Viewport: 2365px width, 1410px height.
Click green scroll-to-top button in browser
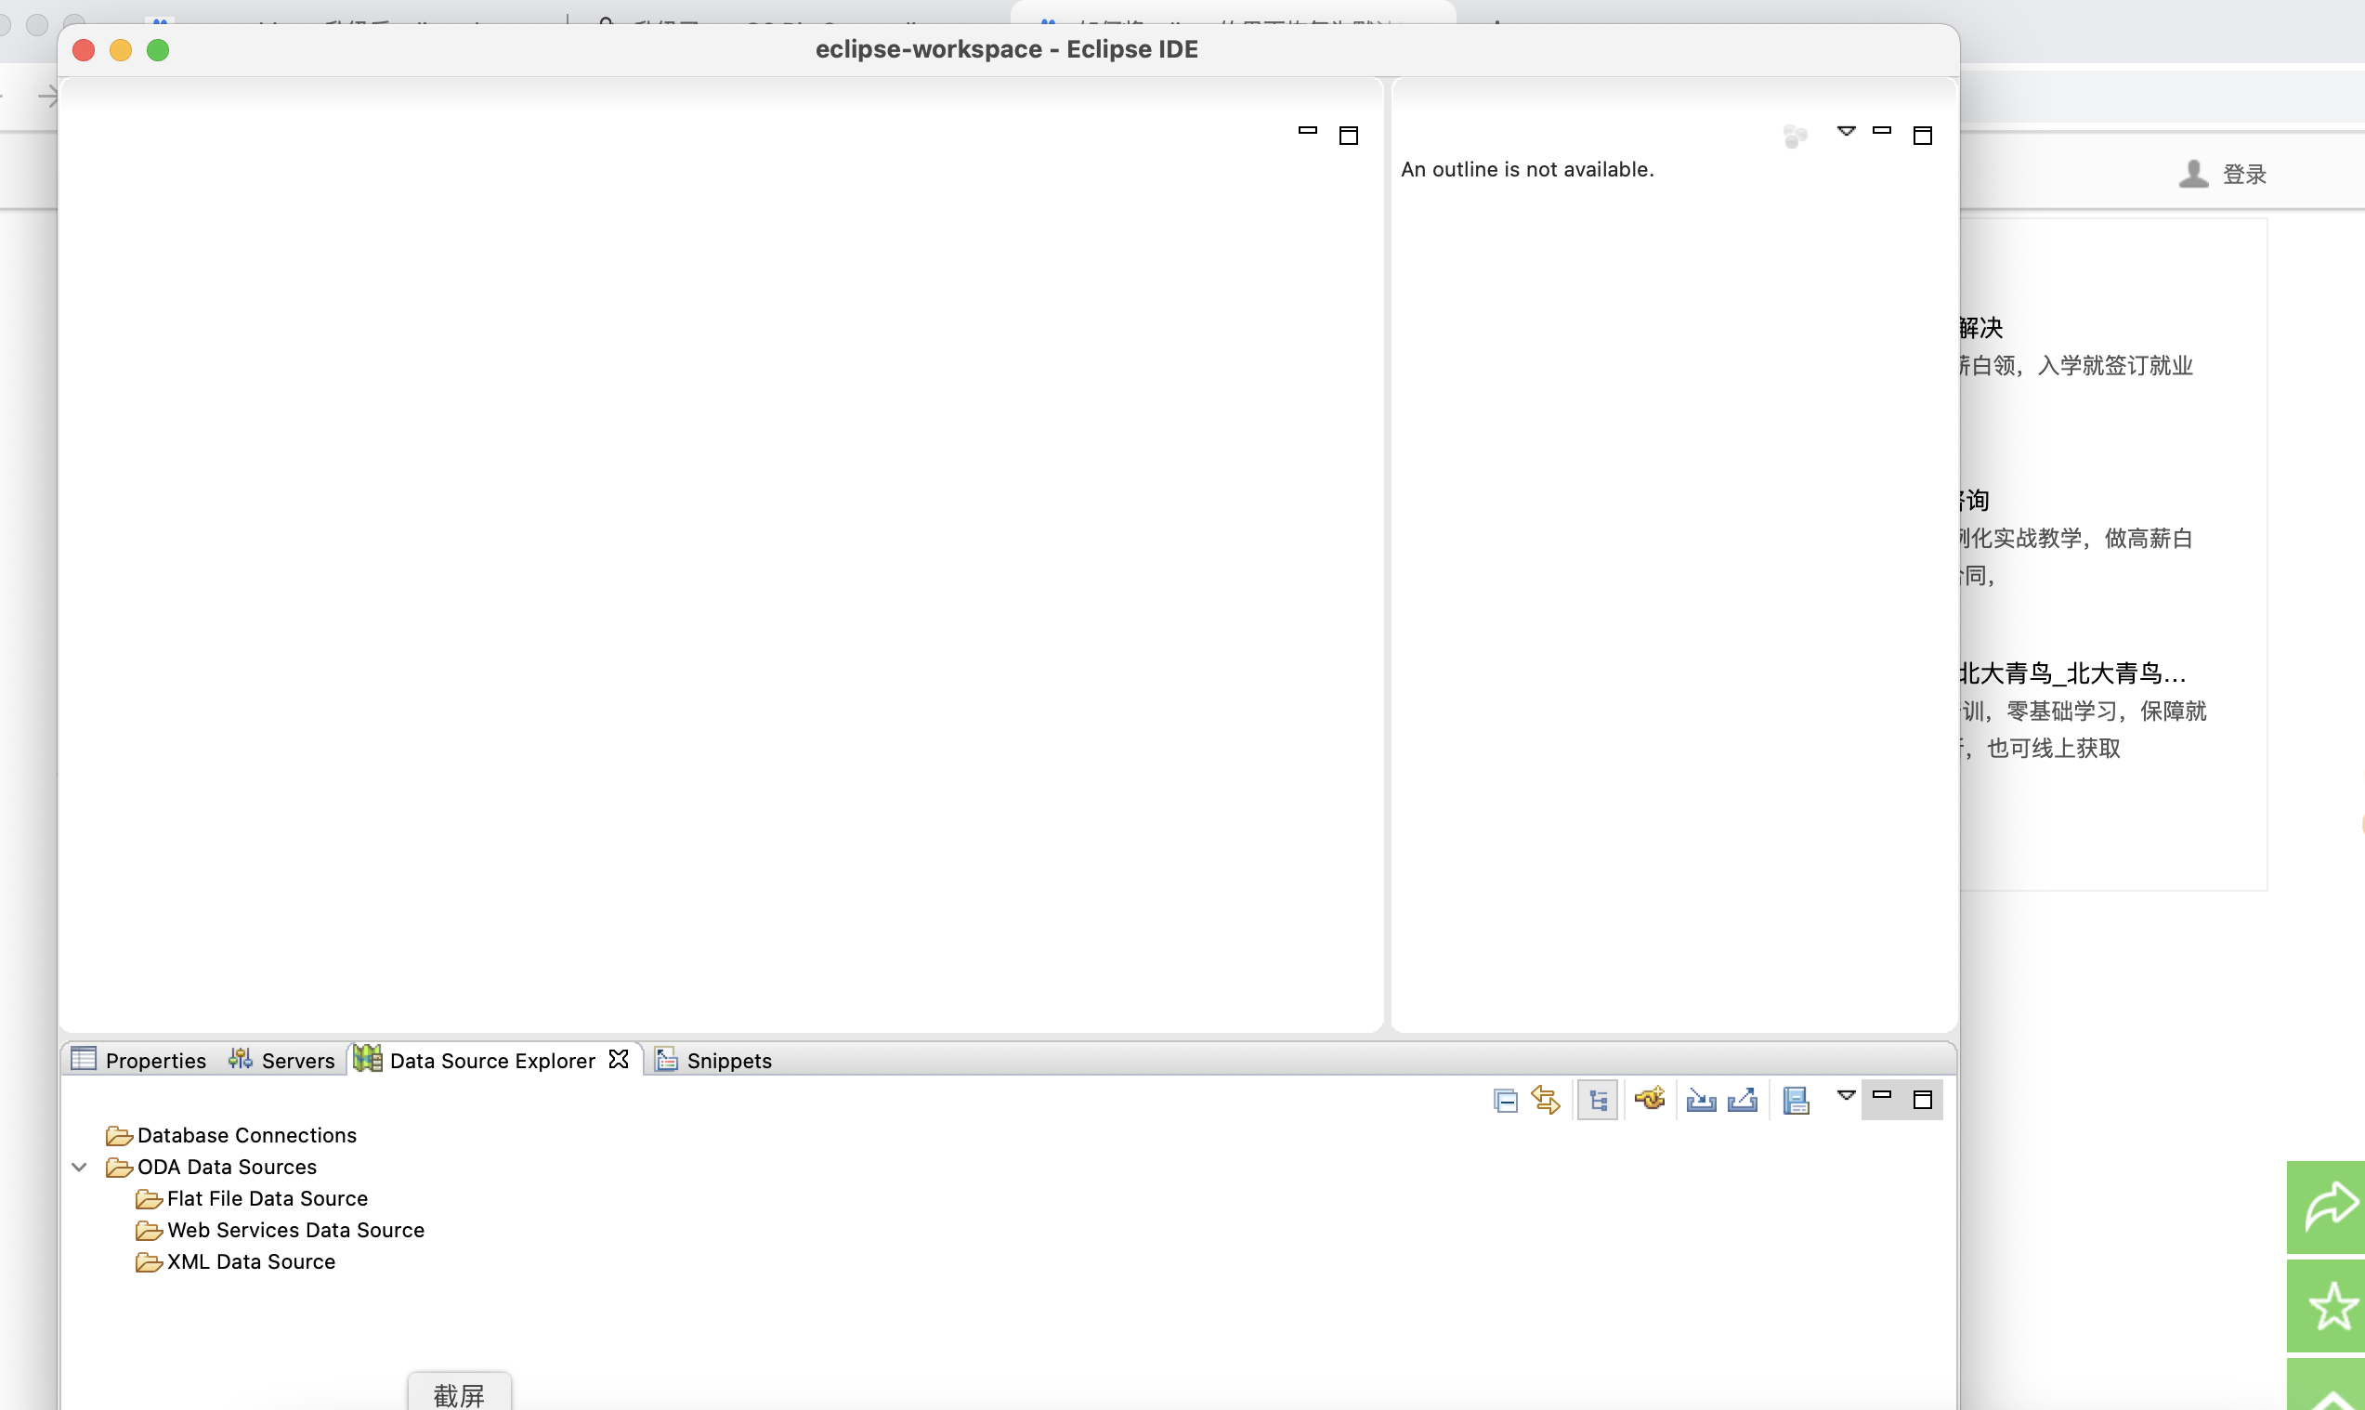coord(2325,1385)
